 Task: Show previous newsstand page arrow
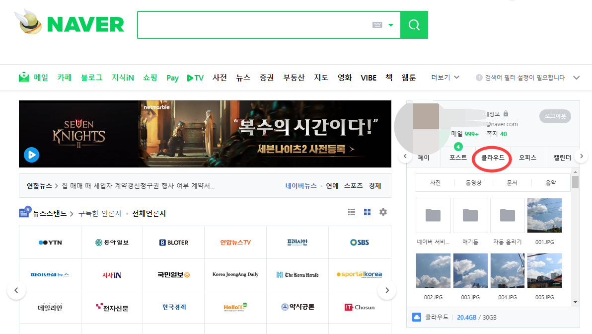pos(16,290)
